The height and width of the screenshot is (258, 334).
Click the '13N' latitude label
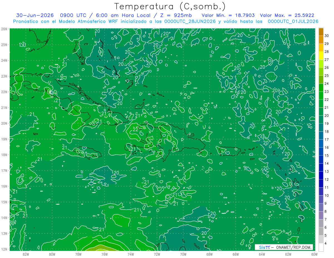tap(4, 233)
